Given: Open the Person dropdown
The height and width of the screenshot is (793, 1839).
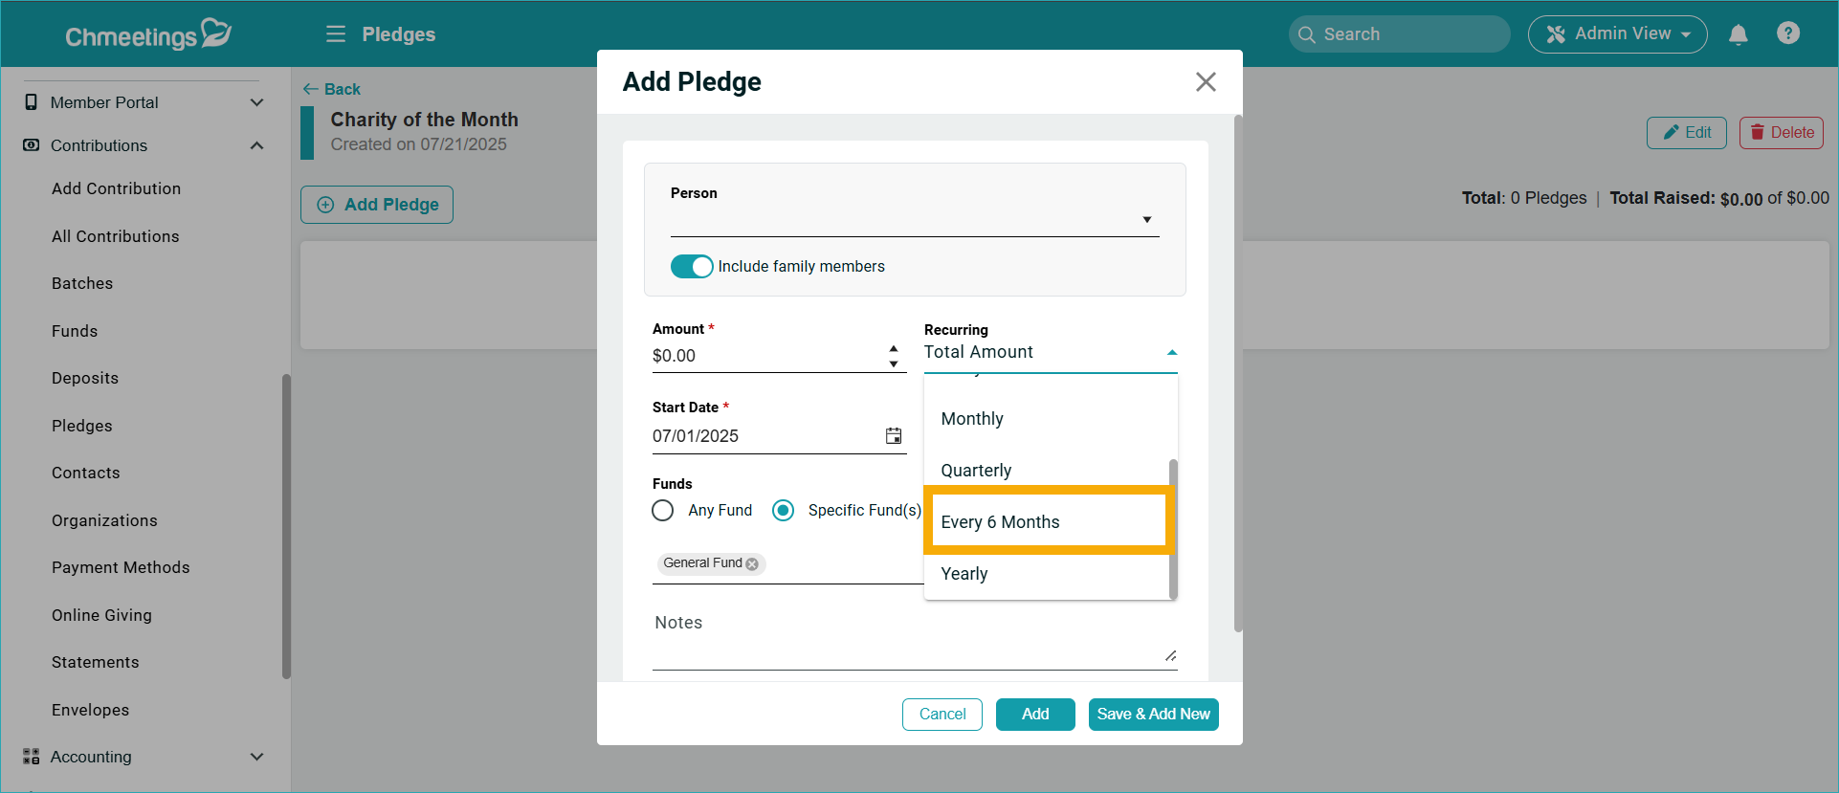Looking at the screenshot, I should tap(1146, 219).
